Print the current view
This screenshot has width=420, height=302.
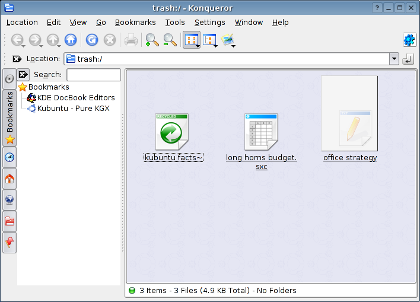coord(131,40)
